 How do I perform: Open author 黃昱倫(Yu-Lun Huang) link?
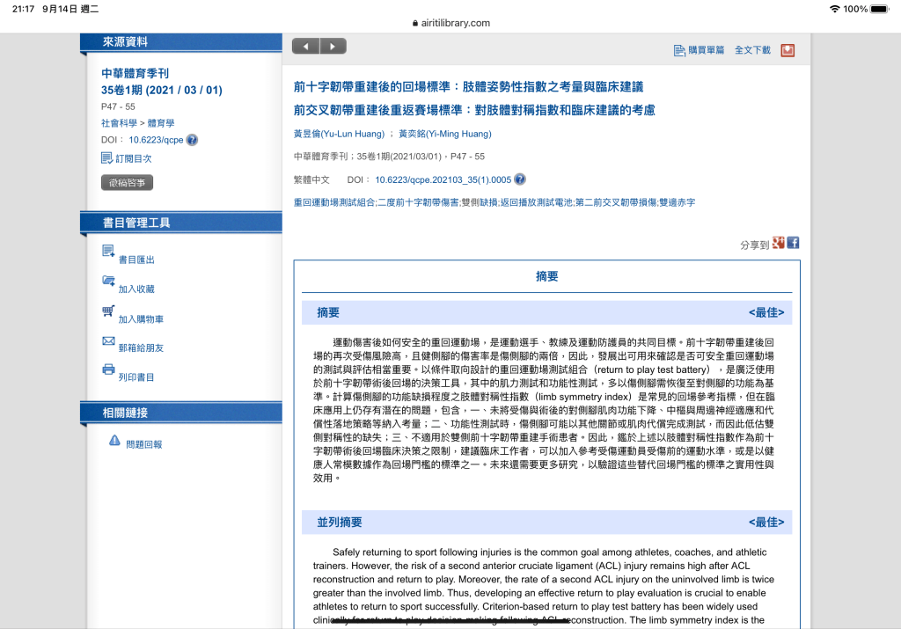click(338, 134)
